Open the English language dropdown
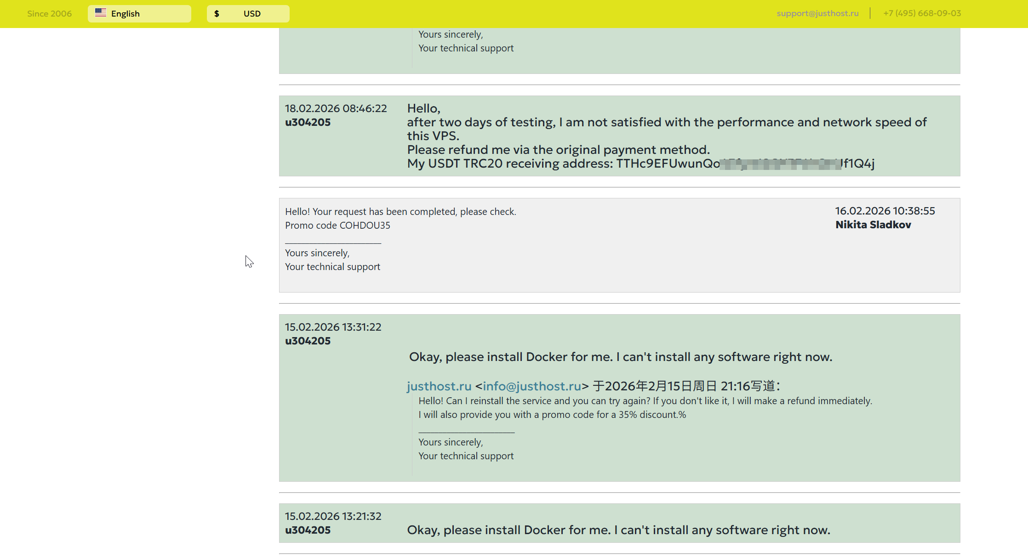The width and height of the screenshot is (1028, 558). pos(139,14)
